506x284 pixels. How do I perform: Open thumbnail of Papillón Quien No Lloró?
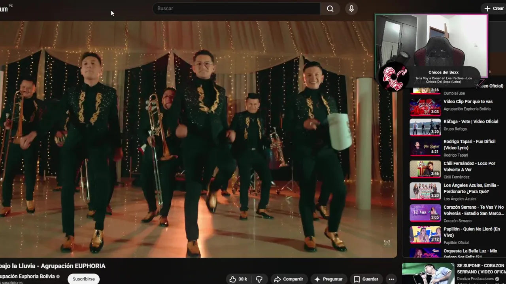click(x=425, y=235)
